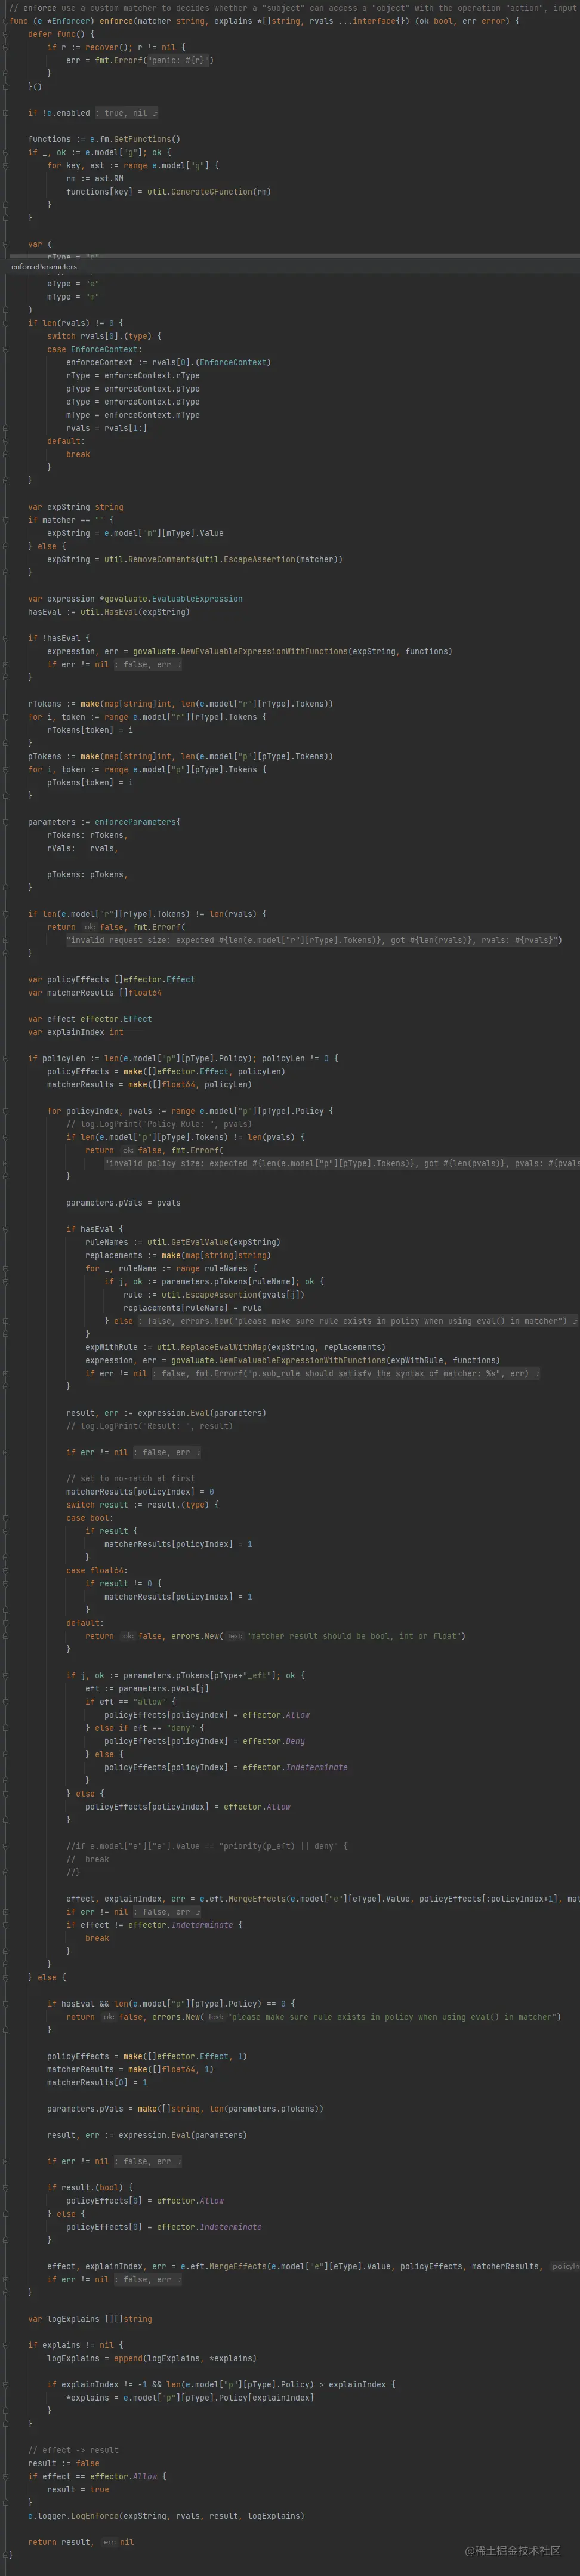Expand folded 'false, err' after expression.Eval(parameters) in loop

click(x=167, y=1452)
